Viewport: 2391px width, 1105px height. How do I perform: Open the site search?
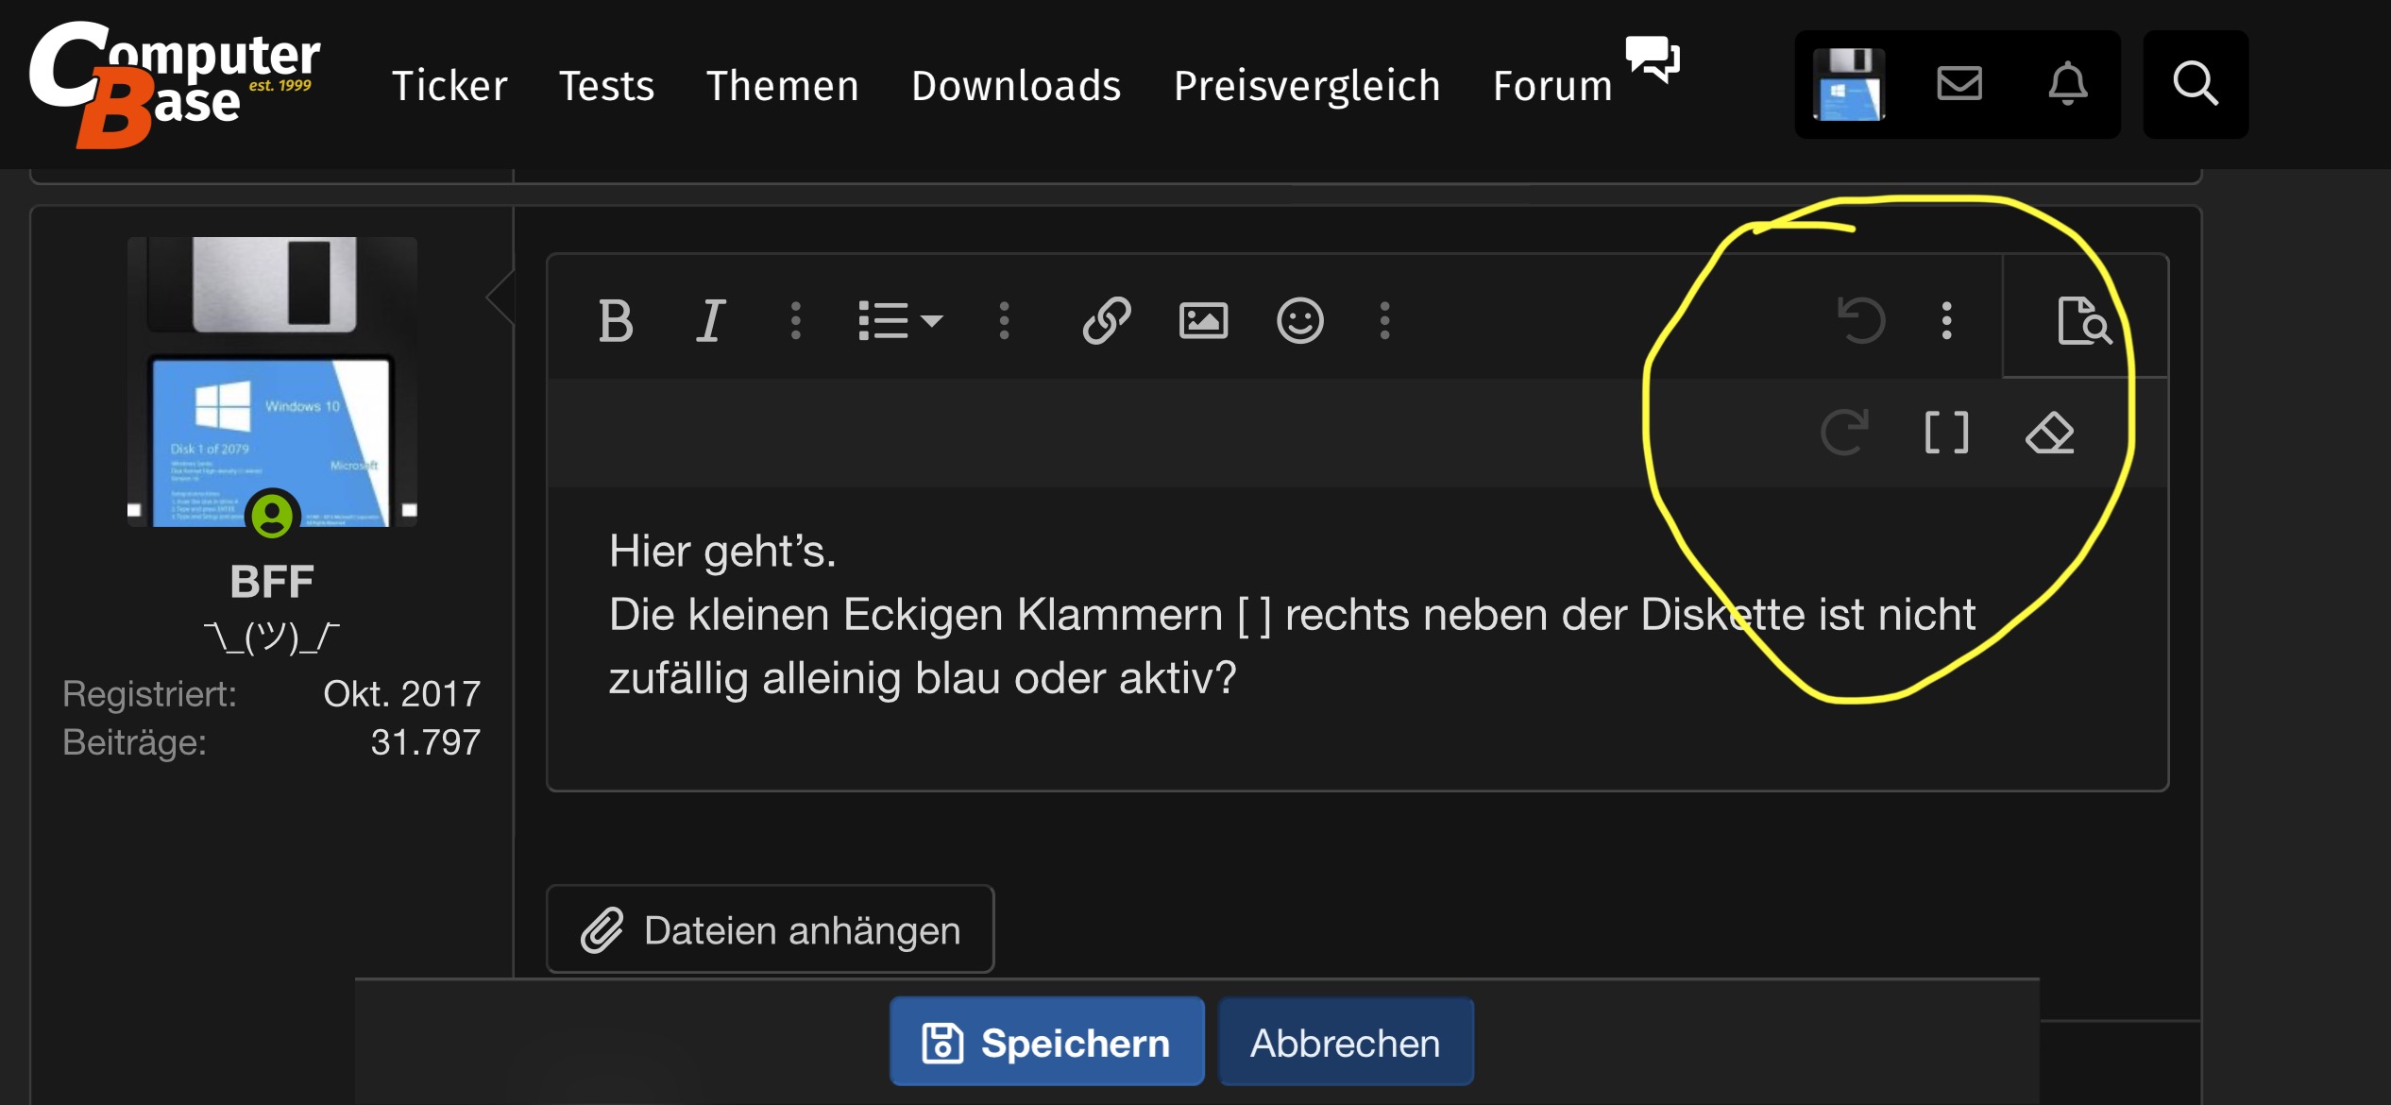(x=2195, y=85)
